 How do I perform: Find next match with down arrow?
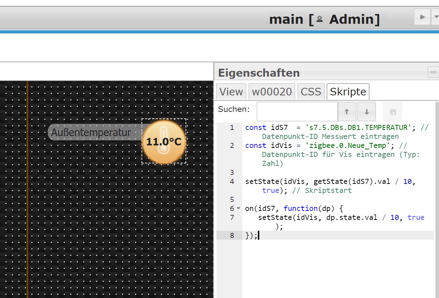(x=367, y=112)
